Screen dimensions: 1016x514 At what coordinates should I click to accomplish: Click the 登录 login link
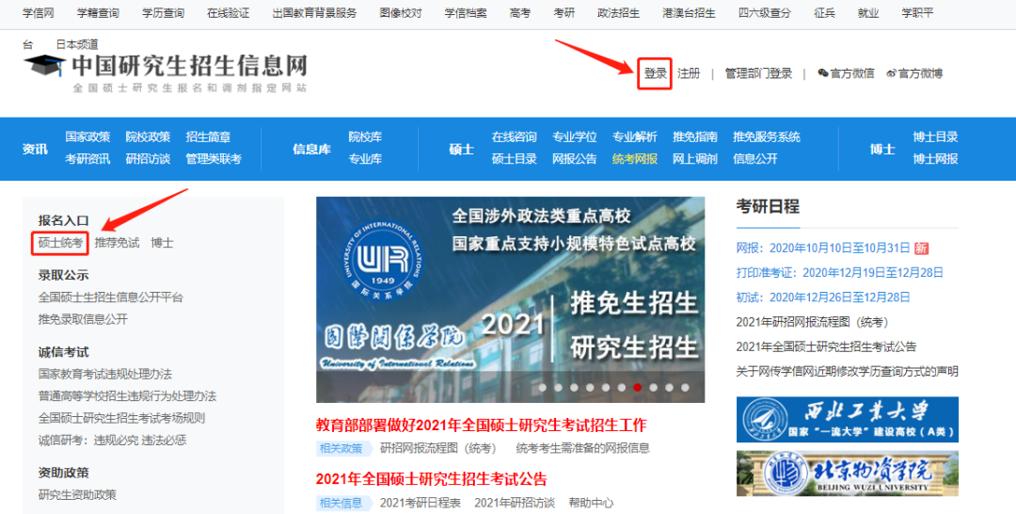click(655, 73)
